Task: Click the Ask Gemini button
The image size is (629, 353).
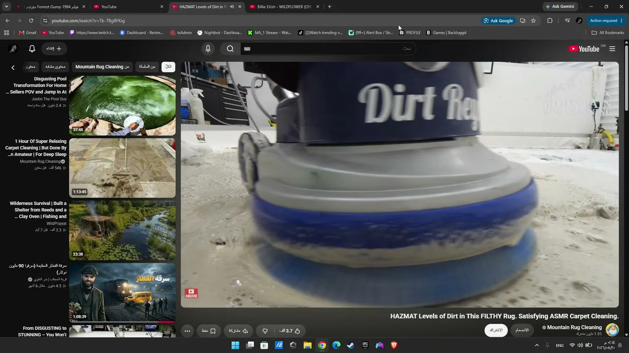Action: click(x=559, y=7)
